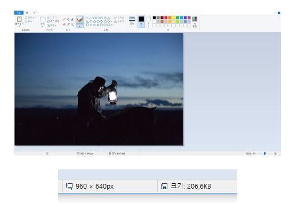Select the Fill with color bucket
Viewport: 299px width, 203px height.
coord(68,19)
